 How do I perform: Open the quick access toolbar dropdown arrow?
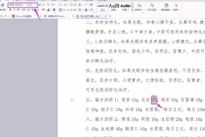(9, 16)
